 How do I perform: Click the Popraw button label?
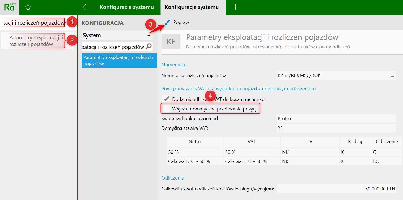pos(181,22)
